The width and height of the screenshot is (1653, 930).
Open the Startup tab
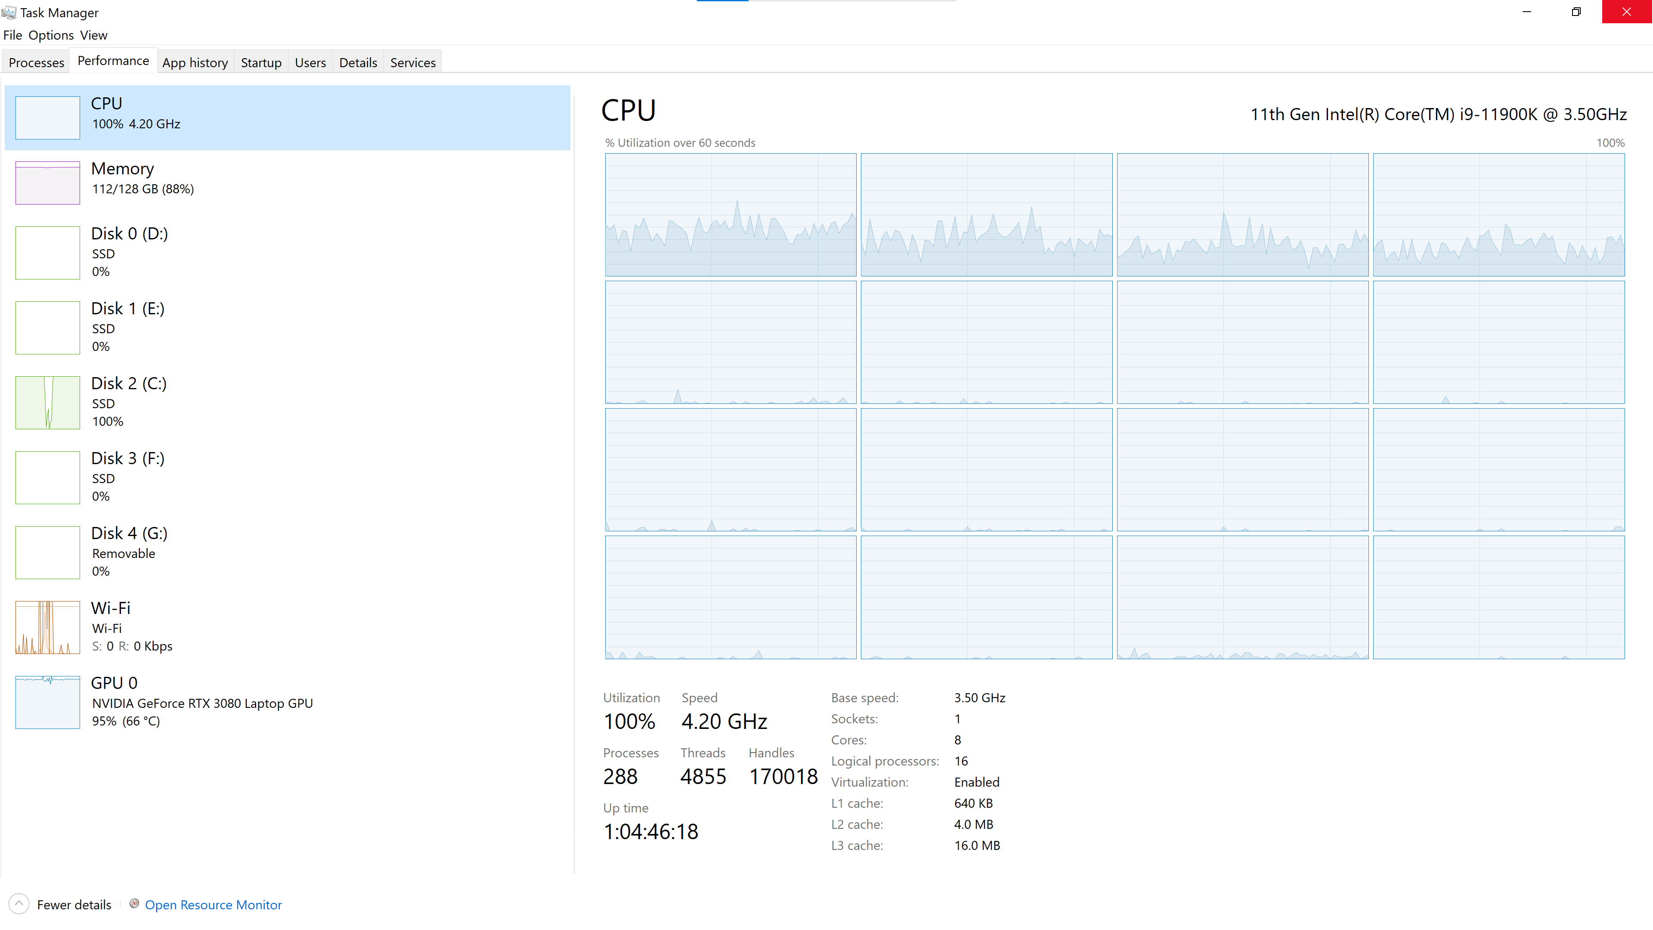pyautogui.click(x=261, y=62)
